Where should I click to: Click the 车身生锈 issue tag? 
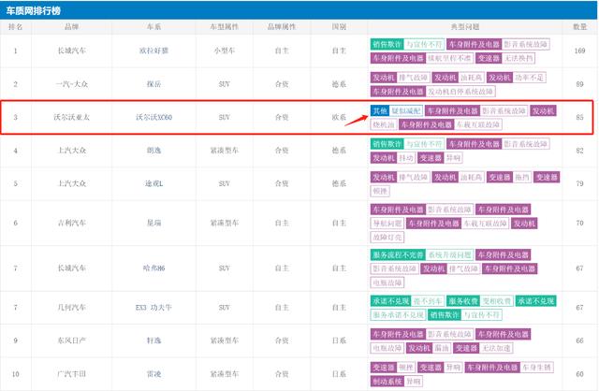(x=536, y=368)
